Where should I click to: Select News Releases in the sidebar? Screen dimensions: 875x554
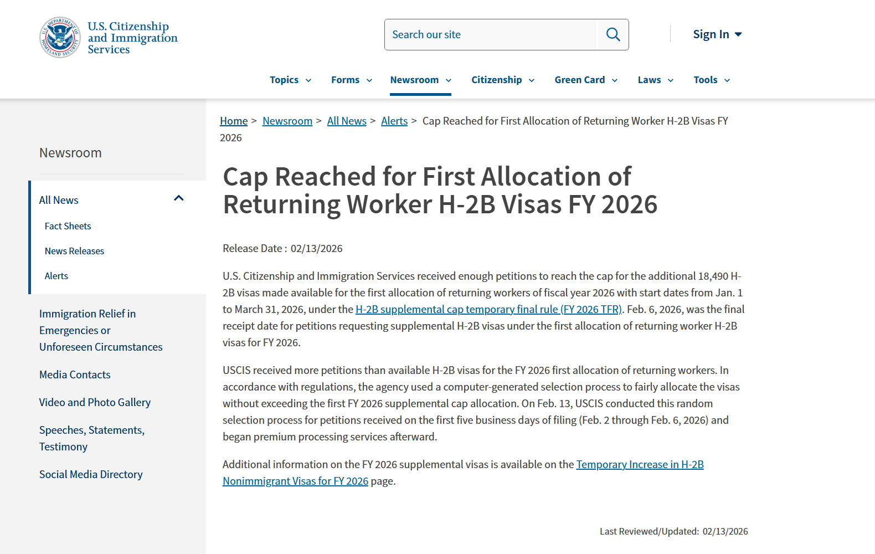(x=74, y=251)
